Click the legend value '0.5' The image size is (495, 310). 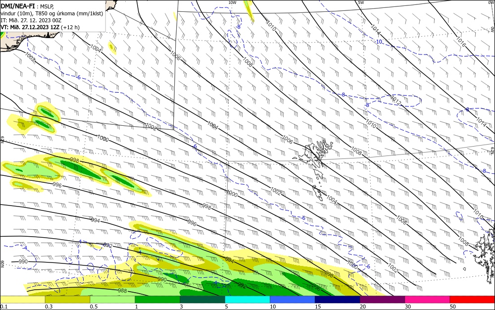pyautogui.click(x=94, y=307)
